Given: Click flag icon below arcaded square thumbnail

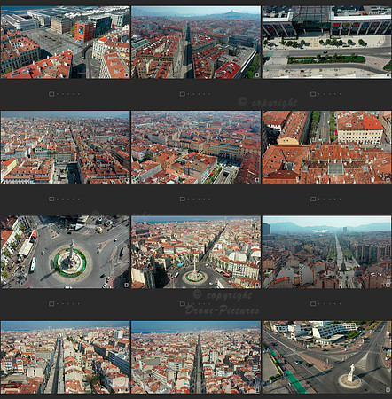Looking at the screenshot, I should (183, 199).
